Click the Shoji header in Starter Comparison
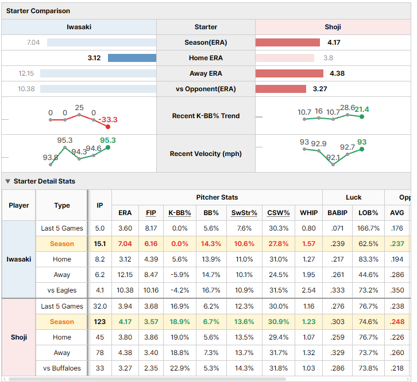The width and height of the screenshot is (417, 382). [x=333, y=27]
